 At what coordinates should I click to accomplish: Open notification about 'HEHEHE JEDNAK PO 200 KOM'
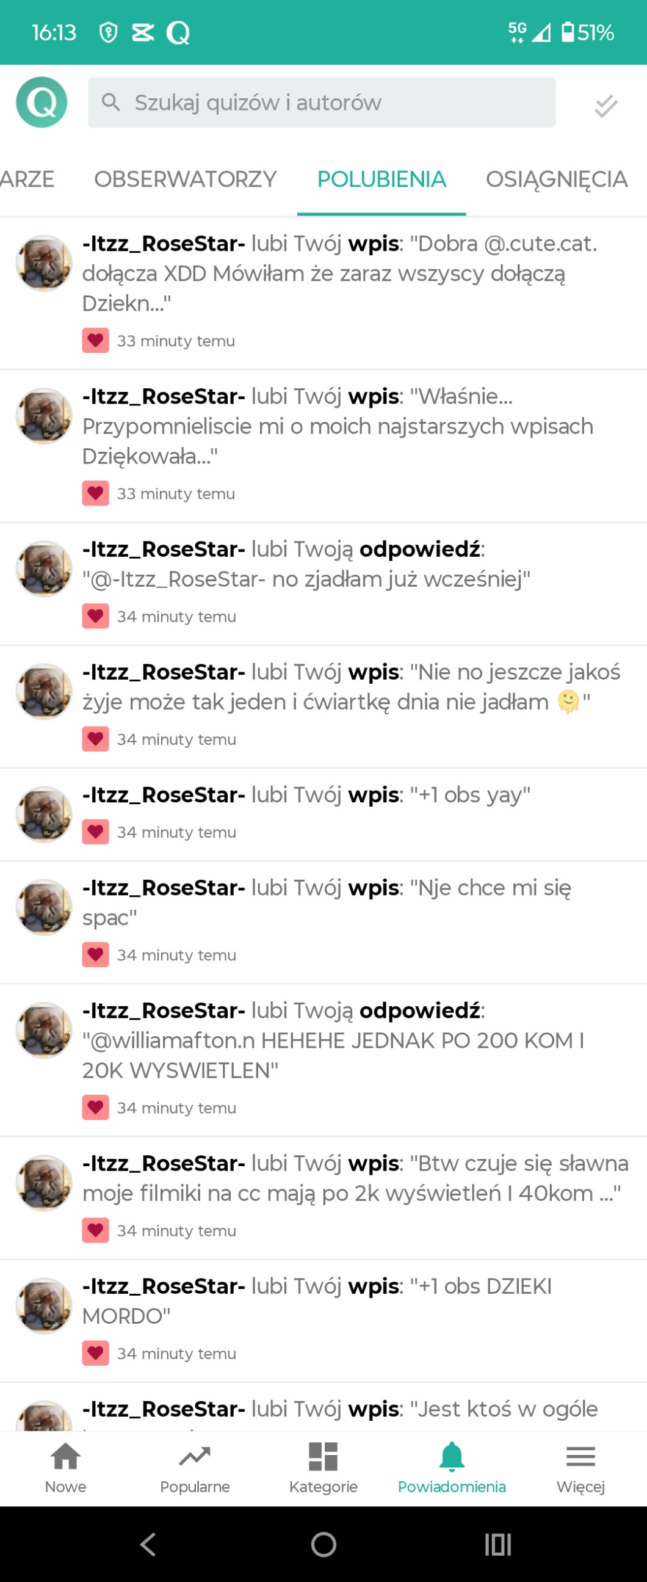[323, 1060]
